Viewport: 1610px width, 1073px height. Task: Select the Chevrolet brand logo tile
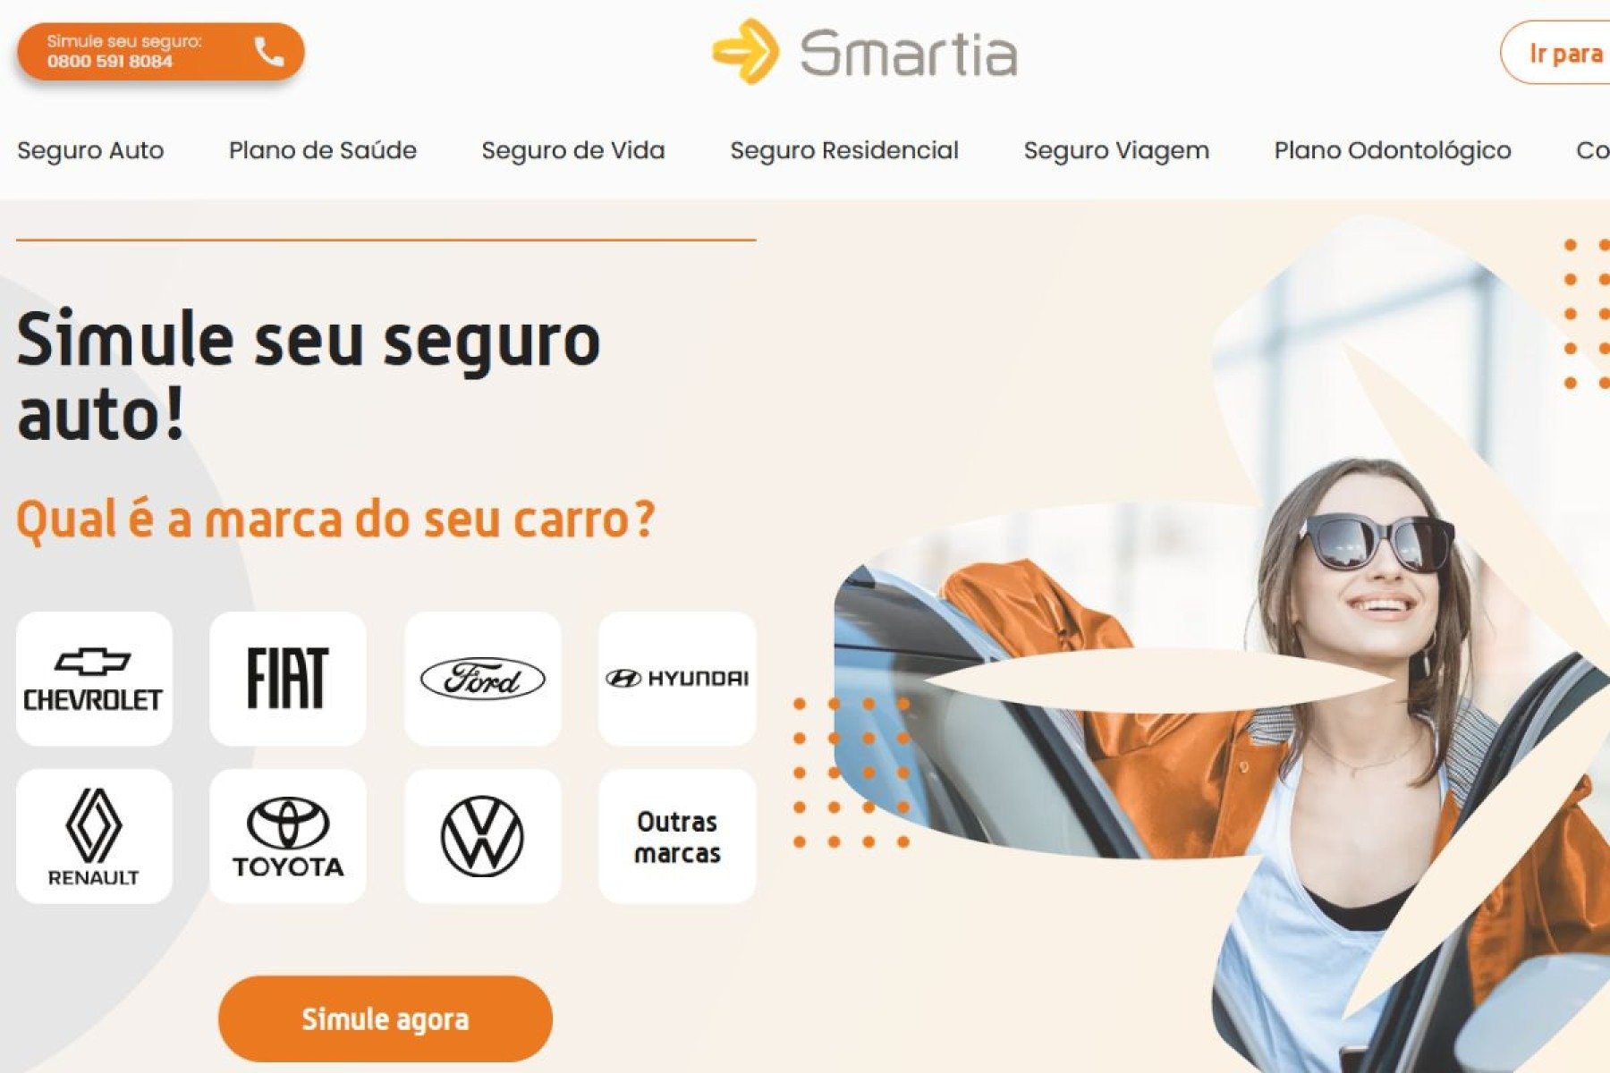(94, 679)
